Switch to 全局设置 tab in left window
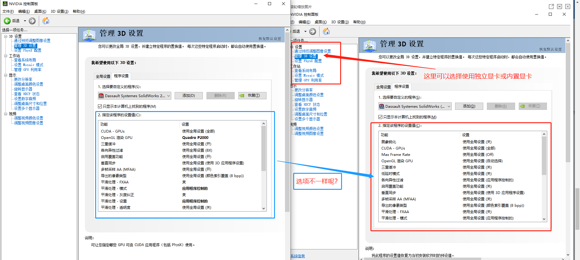The height and width of the screenshot is (260, 580). point(103,76)
